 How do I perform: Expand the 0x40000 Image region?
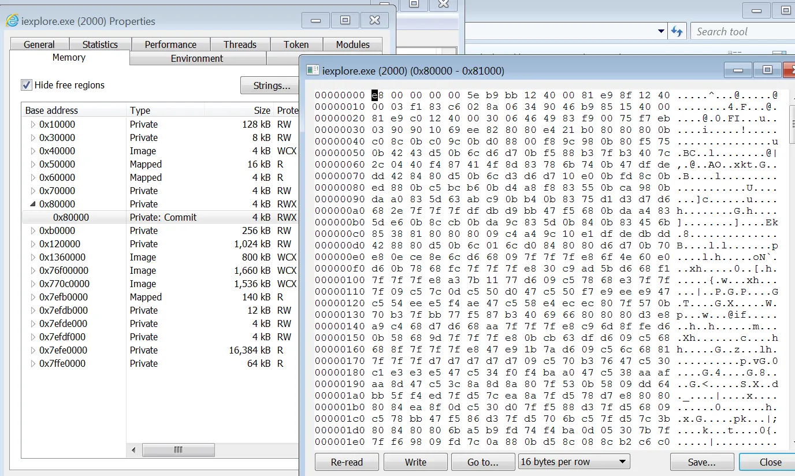point(32,151)
